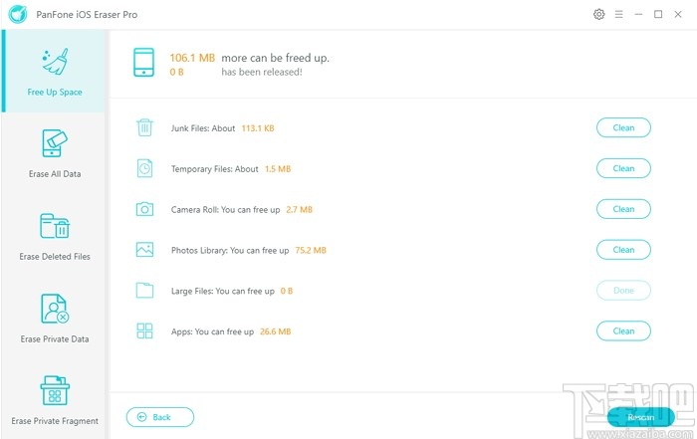Click the Apps grid icon
697x439 pixels.
pos(144,331)
